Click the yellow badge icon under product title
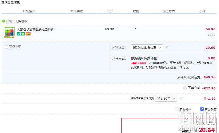This screenshot has height=133, width=219. point(23,34)
